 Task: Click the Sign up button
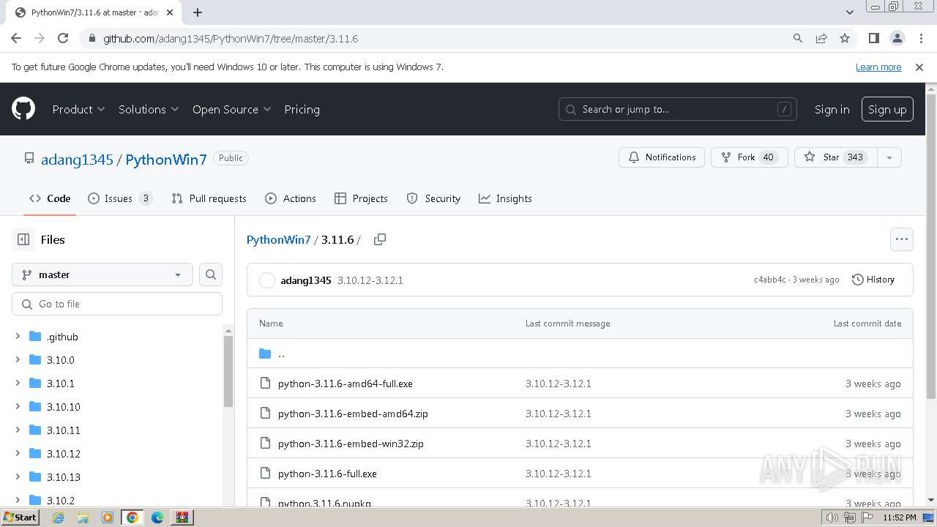pos(887,109)
